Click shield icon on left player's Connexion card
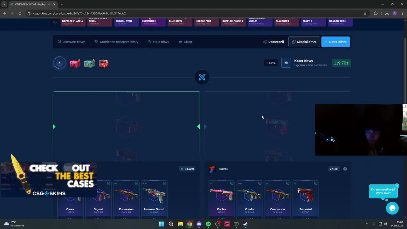The image size is (407, 229). 136,184
